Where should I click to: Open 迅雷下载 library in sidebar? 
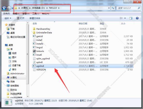tap(15, 65)
